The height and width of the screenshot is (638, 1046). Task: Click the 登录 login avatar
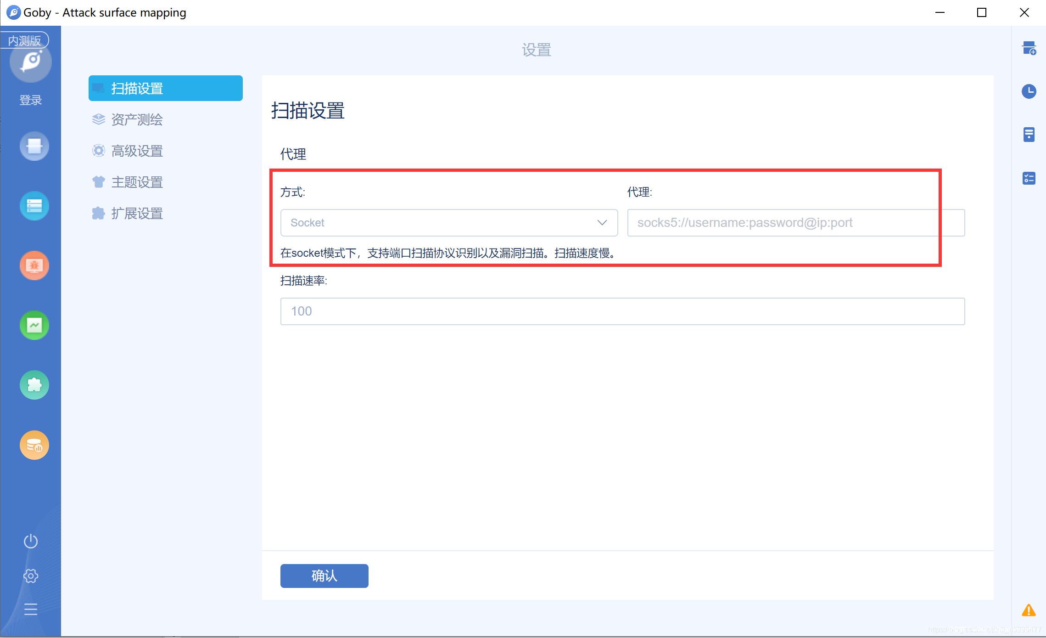[31, 62]
